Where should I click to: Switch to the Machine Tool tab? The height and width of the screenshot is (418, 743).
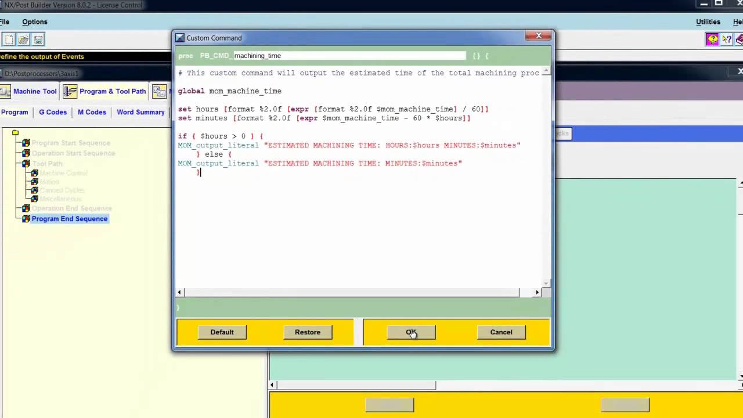pos(30,91)
